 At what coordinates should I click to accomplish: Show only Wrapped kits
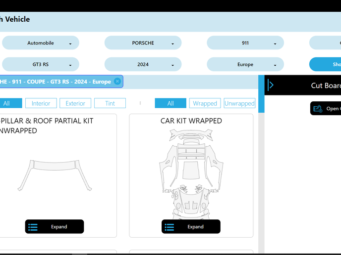pos(205,103)
